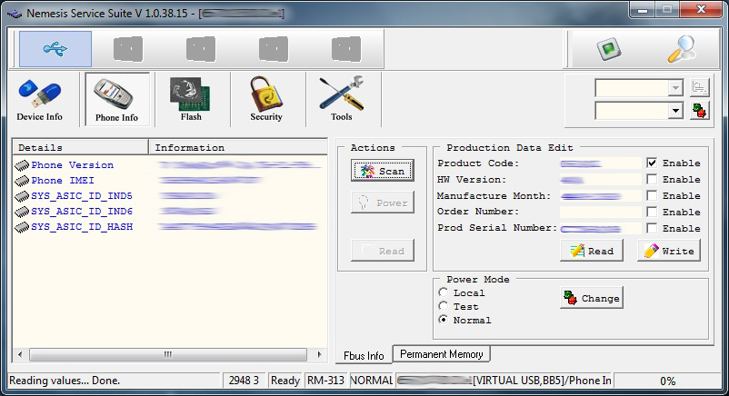The width and height of the screenshot is (729, 396).
Task: Click the Ready status bar entry
Action: click(285, 381)
